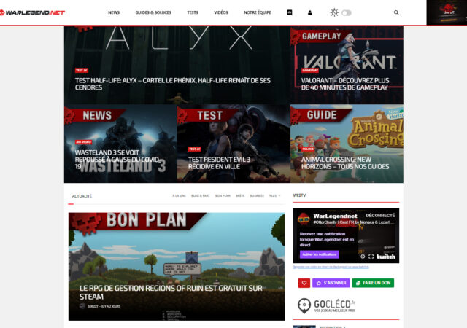The height and width of the screenshot is (328, 467).
Task: Click the WarLegend.net logo
Action: click(x=33, y=12)
